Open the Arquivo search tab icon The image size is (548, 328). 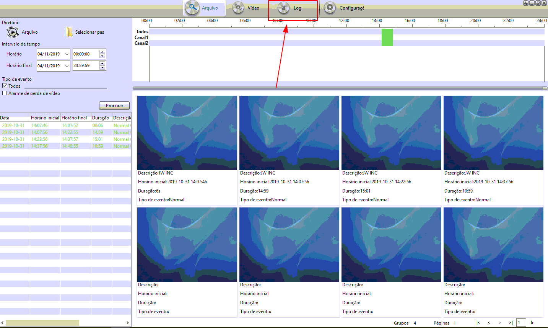pos(192,8)
